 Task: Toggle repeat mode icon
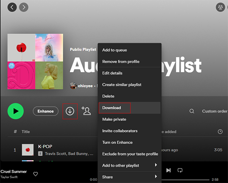click(180, 170)
